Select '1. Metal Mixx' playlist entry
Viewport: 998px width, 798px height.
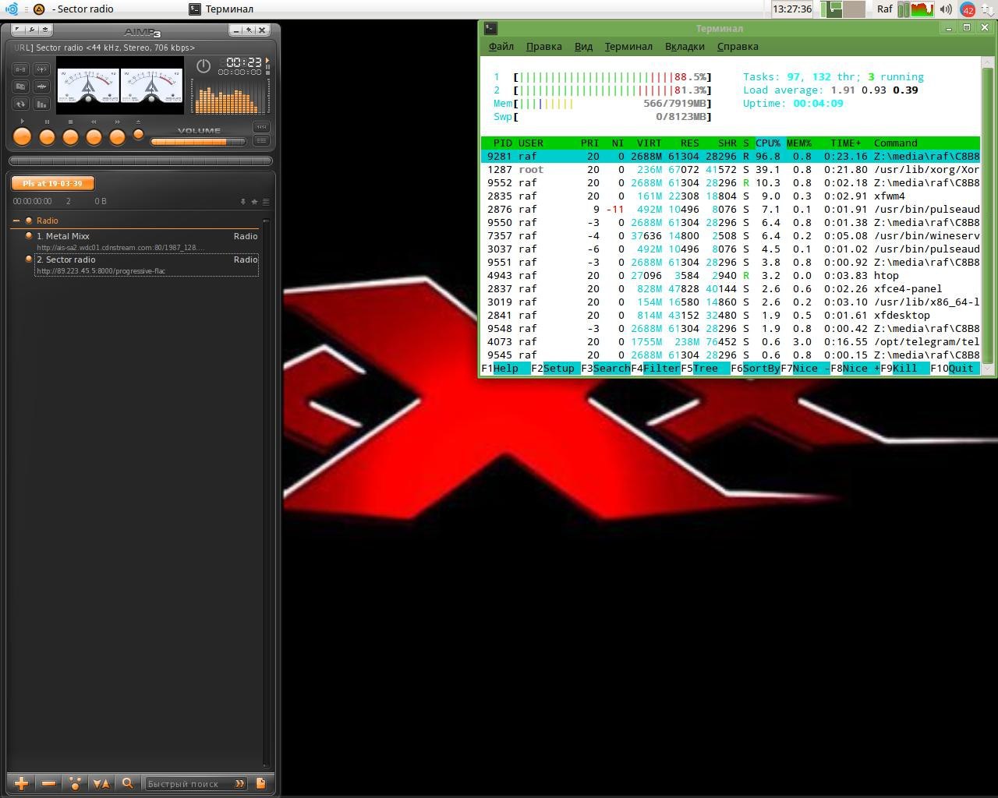(147, 242)
